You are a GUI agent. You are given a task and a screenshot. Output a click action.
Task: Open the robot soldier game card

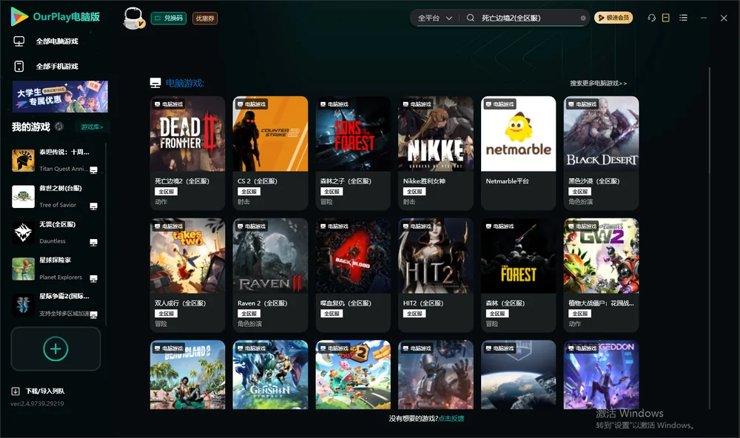436,375
